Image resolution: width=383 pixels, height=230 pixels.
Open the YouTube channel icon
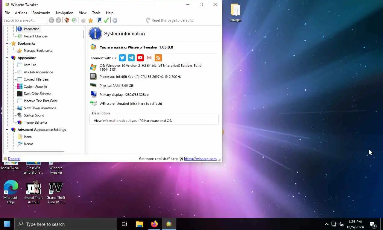(140, 58)
